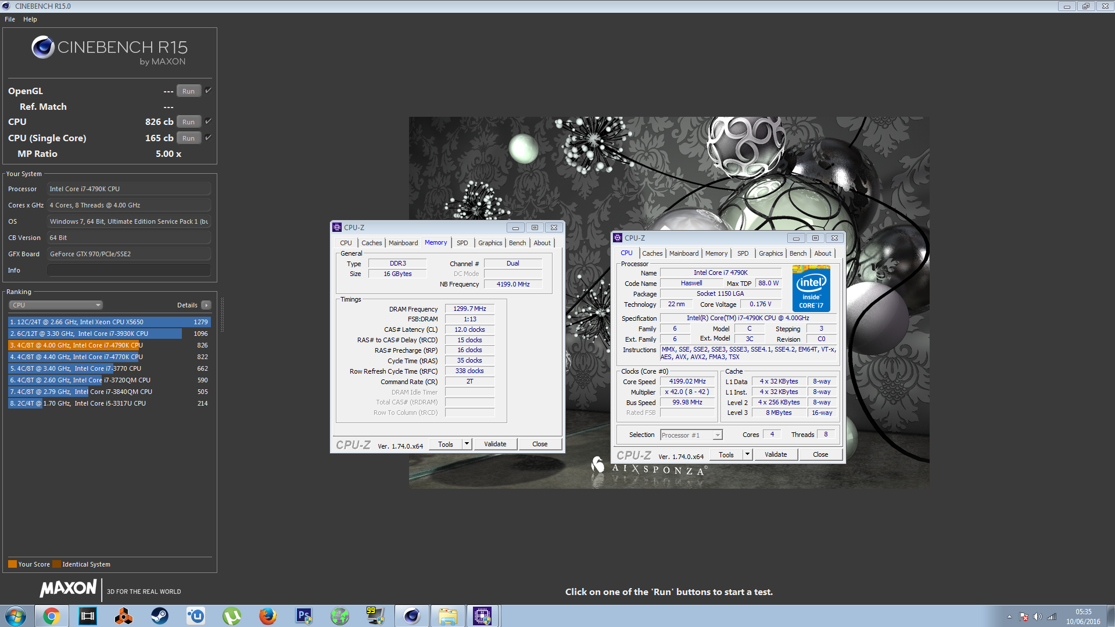The image size is (1115, 627).
Task: Open the Help menu
Action: [30, 19]
